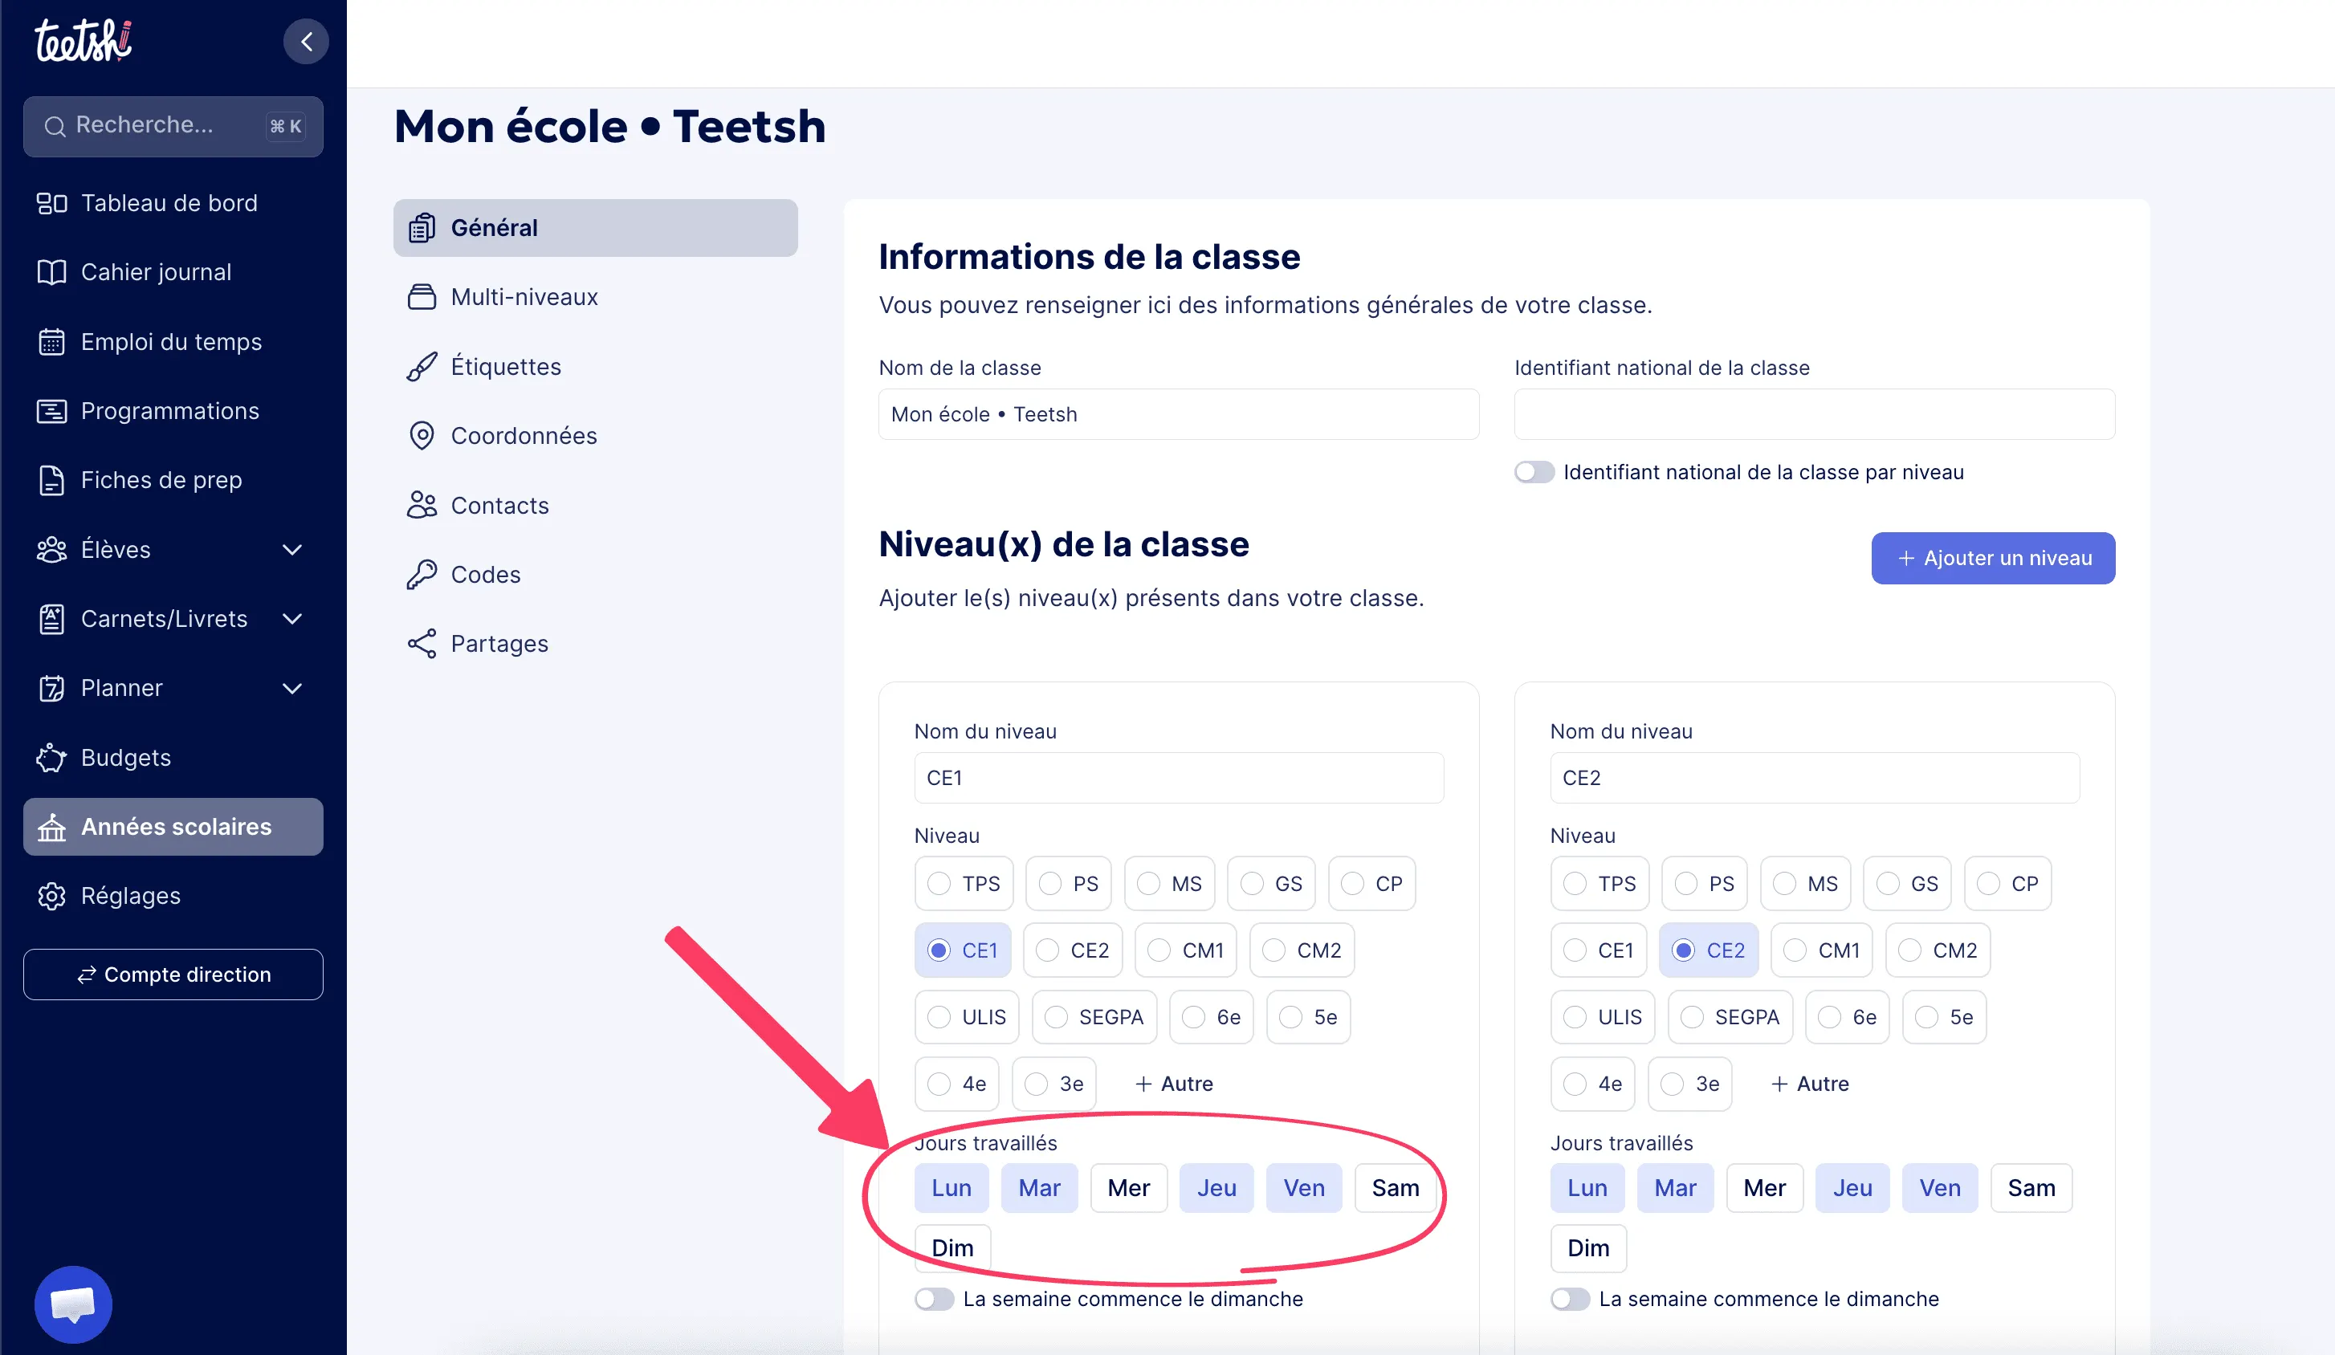Focus the Recherche search field

click(173, 126)
